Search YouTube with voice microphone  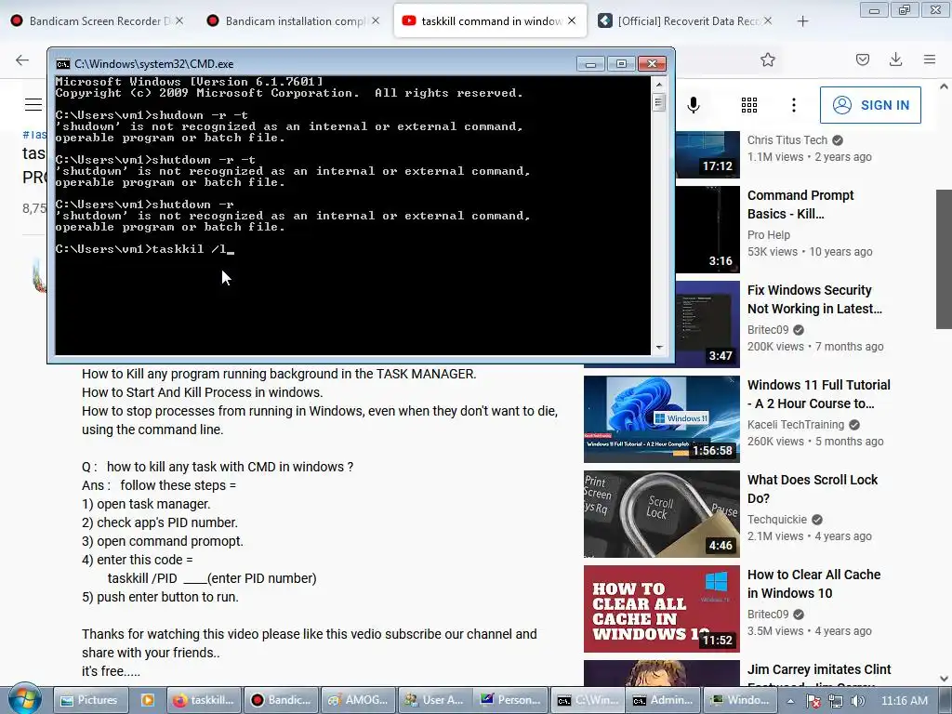pyautogui.click(x=694, y=105)
